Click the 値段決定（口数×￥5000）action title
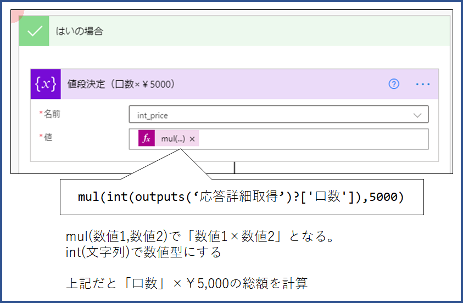This screenshot has width=463, height=303. click(121, 85)
